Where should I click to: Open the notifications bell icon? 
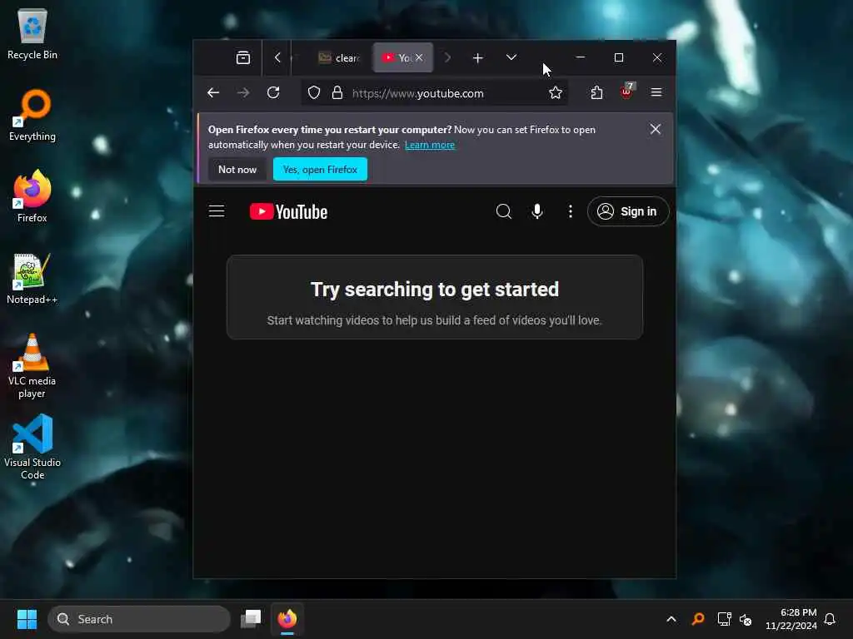tap(831, 619)
